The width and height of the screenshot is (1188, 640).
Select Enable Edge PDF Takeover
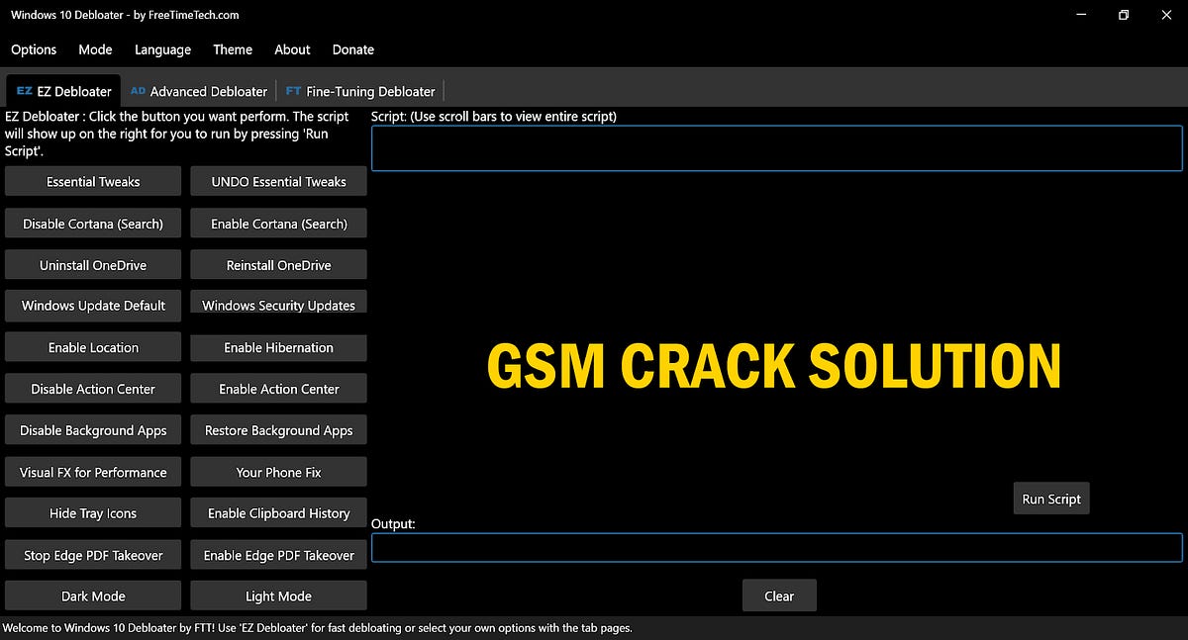coord(279,555)
